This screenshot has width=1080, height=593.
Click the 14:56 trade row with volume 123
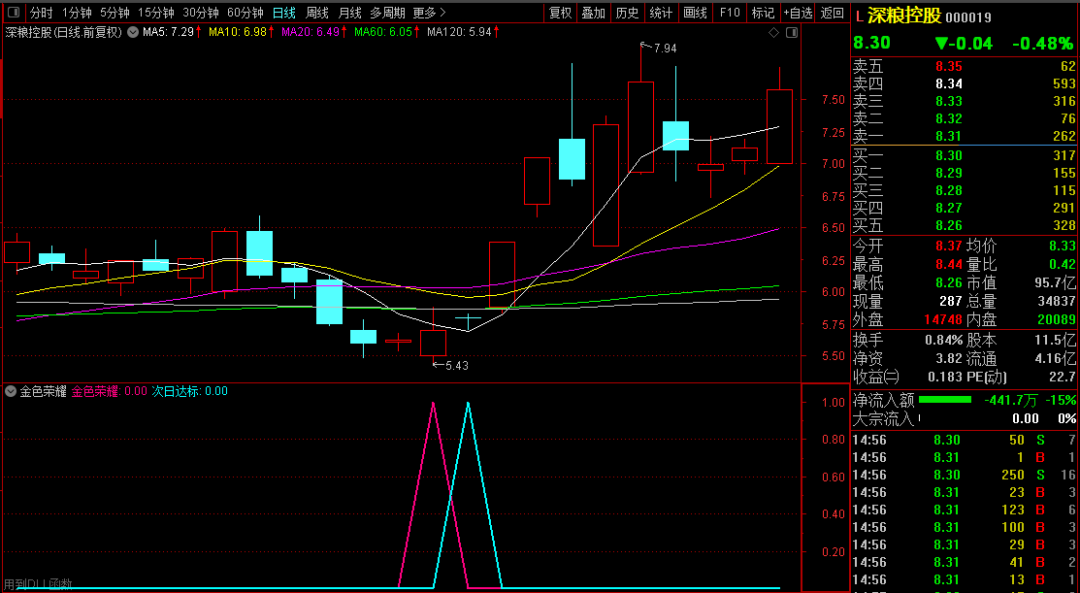(x=965, y=510)
